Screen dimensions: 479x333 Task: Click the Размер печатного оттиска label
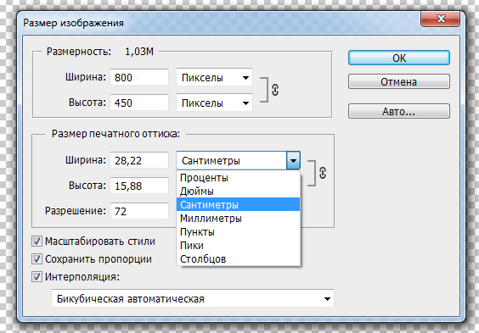tap(116, 133)
